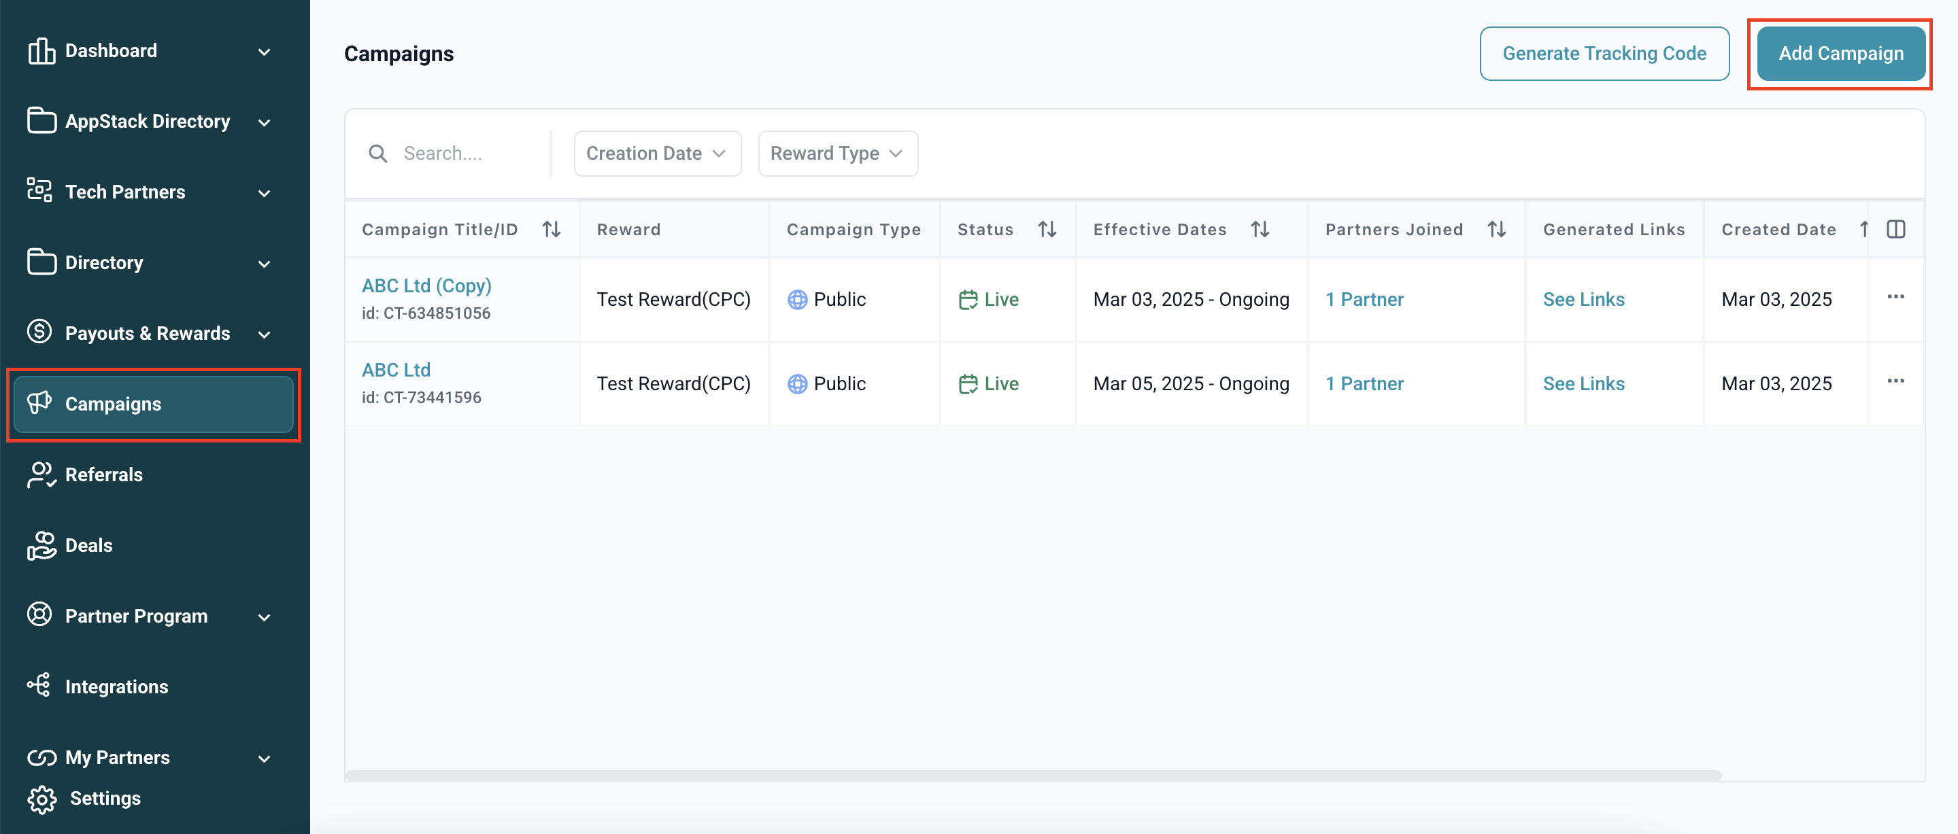Open the three-dot menu for ABC Ltd row
1958x834 pixels.
pos(1895,381)
